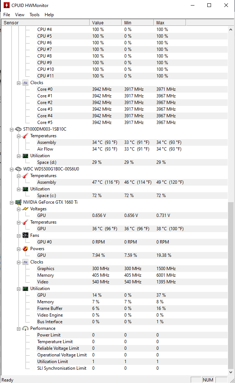Collapse the NVIDIA GeForce GTX 1660 Ti node
This screenshot has height=383, width=235.
[x=11, y=202]
